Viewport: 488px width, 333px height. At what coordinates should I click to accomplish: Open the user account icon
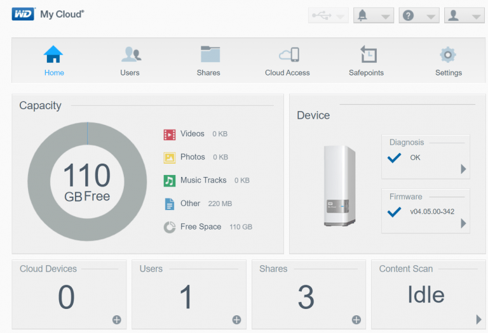click(x=454, y=15)
